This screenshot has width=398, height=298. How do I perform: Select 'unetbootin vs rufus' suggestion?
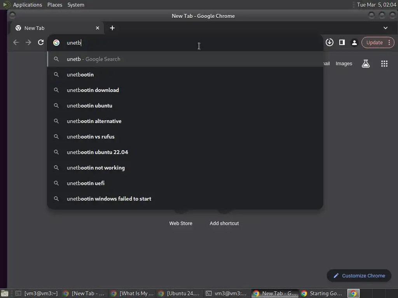(x=185, y=137)
